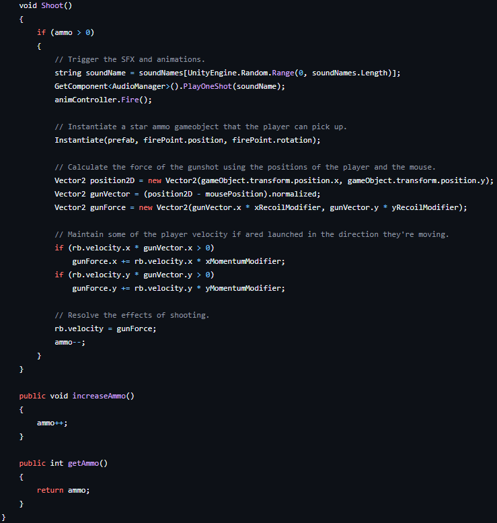Image resolution: width=497 pixels, height=523 pixels.
Task: Click the xRecoilModifier variable
Action: pos(287,207)
